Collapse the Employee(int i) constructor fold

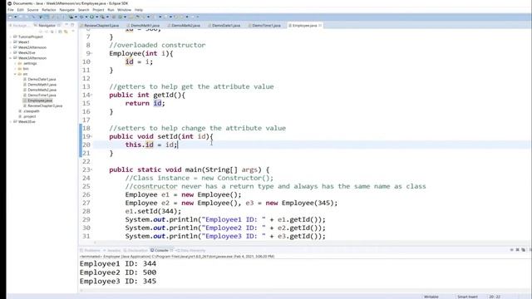point(92,53)
